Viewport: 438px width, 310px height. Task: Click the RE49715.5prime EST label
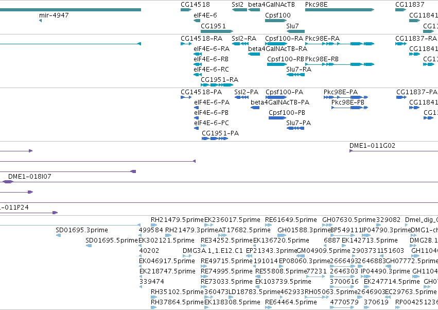pyautogui.click(x=226, y=262)
